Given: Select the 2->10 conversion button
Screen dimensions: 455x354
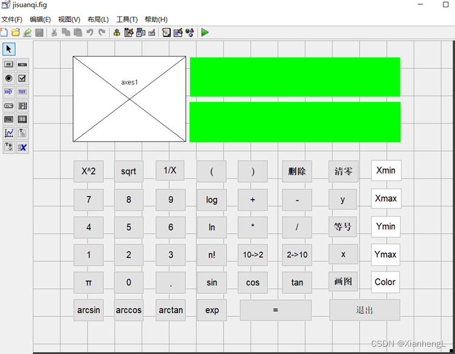Looking at the screenshot, I should point(297,255).
